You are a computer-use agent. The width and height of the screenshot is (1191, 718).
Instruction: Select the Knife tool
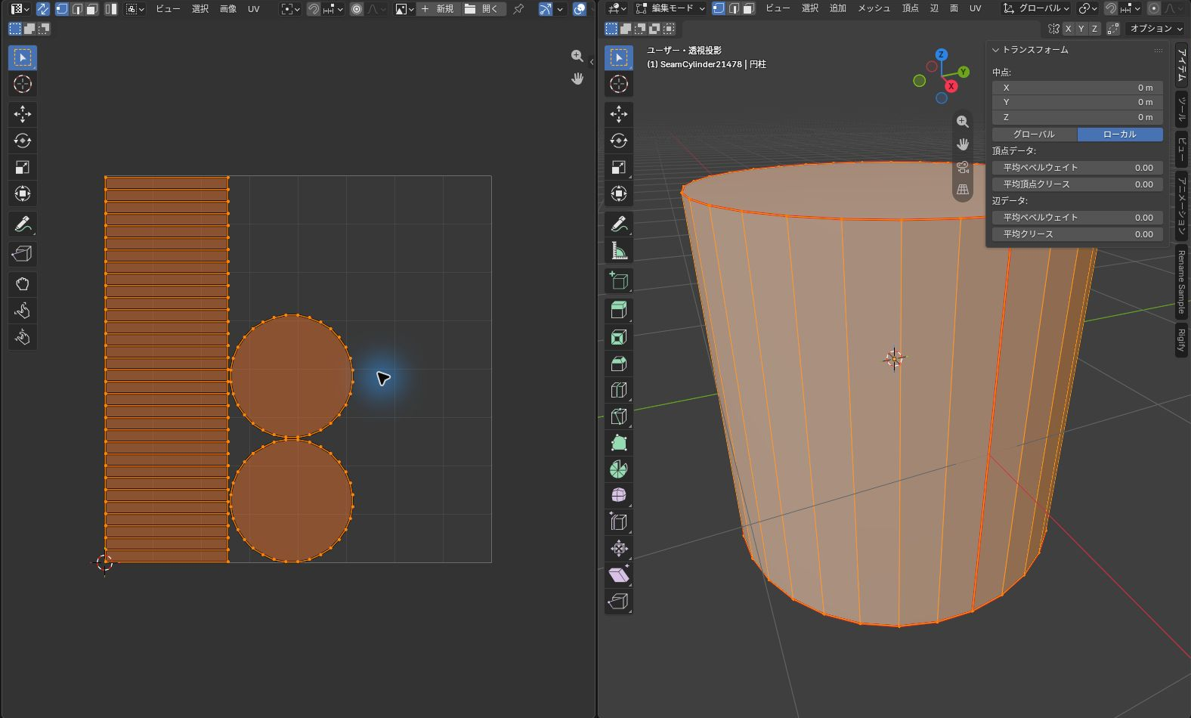coord(619,416)
